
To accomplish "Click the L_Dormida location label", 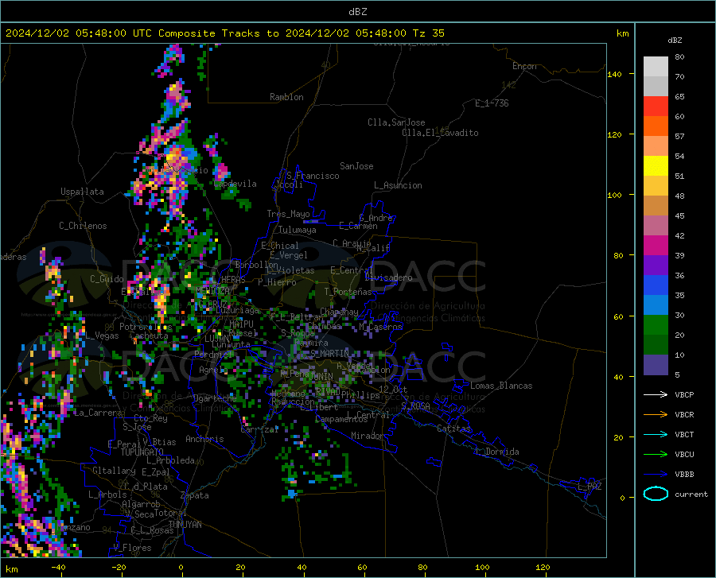I will click(497, 452).
